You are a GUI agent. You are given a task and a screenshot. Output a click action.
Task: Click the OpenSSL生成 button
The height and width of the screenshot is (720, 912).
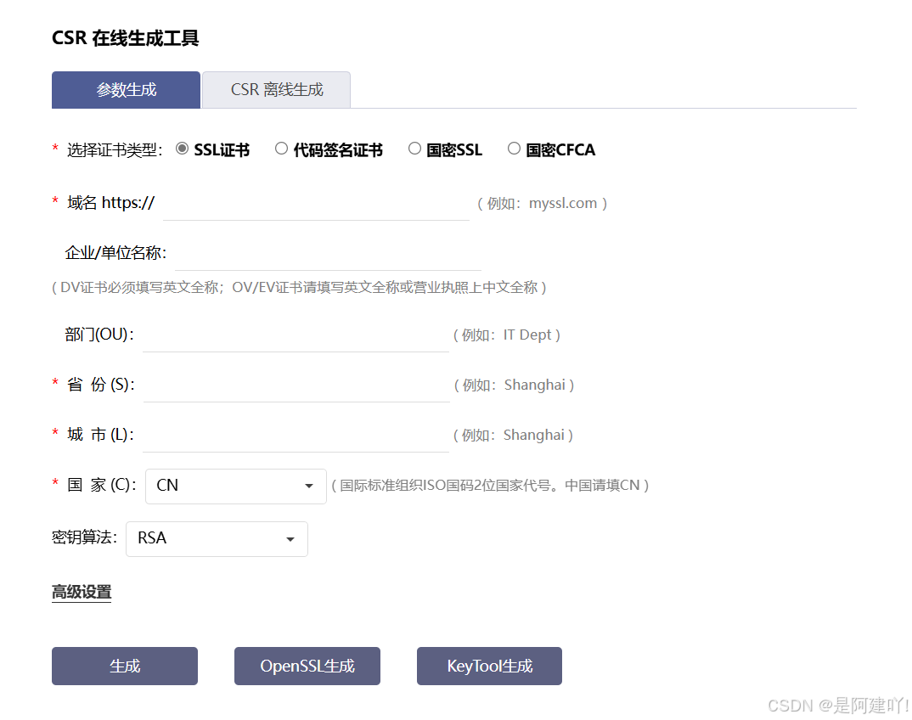click(x=307, y=667)
